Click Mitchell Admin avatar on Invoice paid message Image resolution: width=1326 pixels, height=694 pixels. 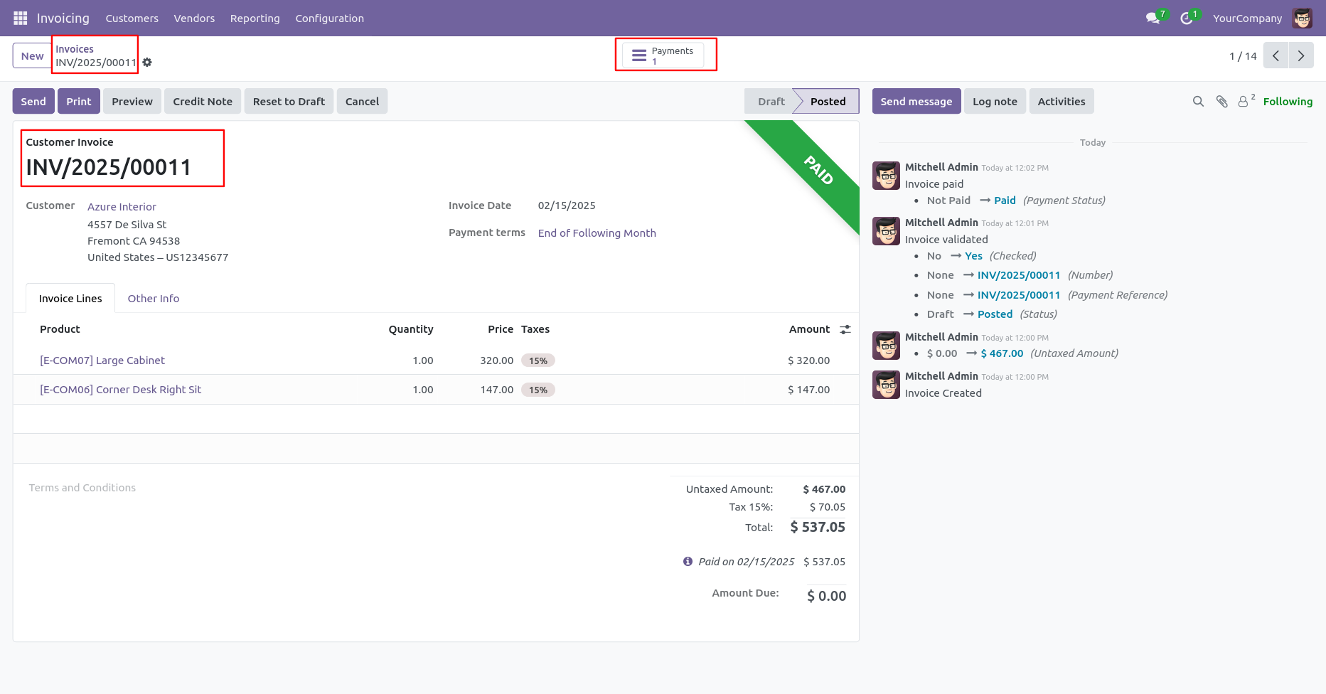[886, 176]
